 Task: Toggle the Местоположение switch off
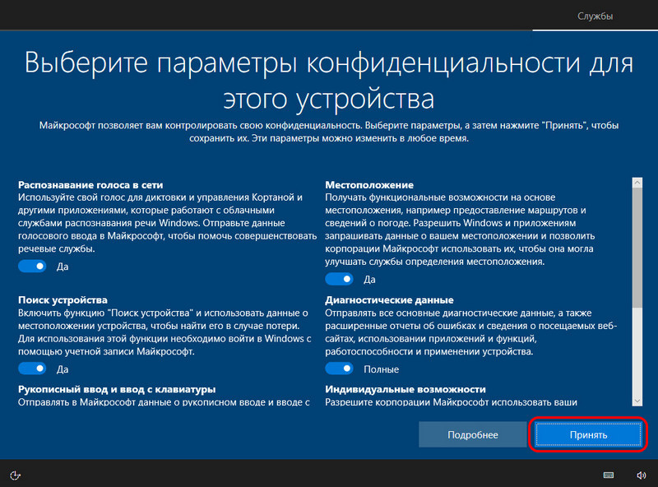click(x=339, y=279)
